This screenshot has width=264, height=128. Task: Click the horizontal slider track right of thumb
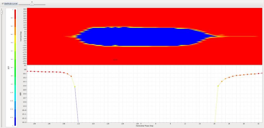pyautogui.click(x=40, y=5)
